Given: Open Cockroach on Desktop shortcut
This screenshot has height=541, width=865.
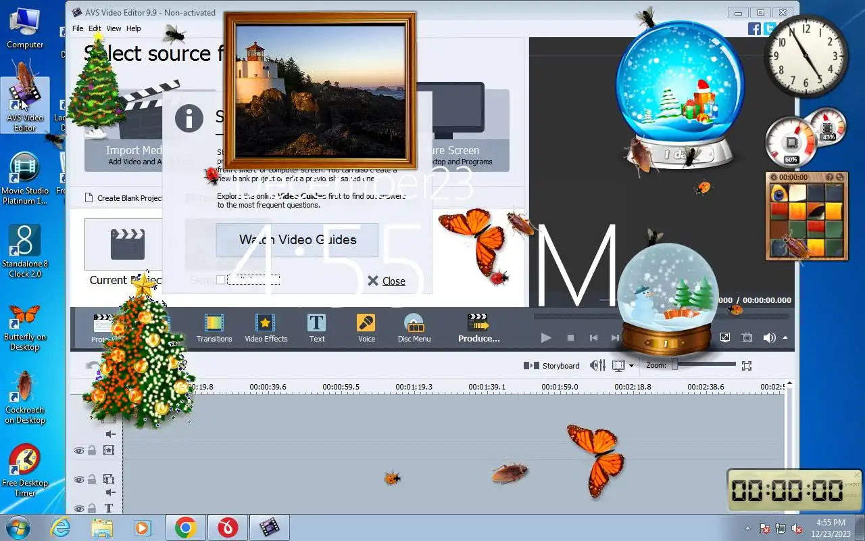Looking at the screenshot, I should [x=25, y=398].
